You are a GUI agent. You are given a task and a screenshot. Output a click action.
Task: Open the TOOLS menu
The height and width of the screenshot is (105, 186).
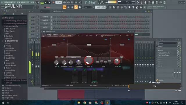28,2
